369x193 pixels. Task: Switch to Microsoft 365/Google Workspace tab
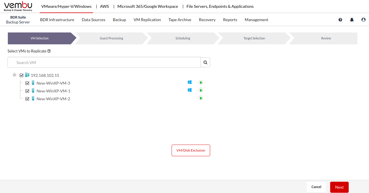click(148, 6)
